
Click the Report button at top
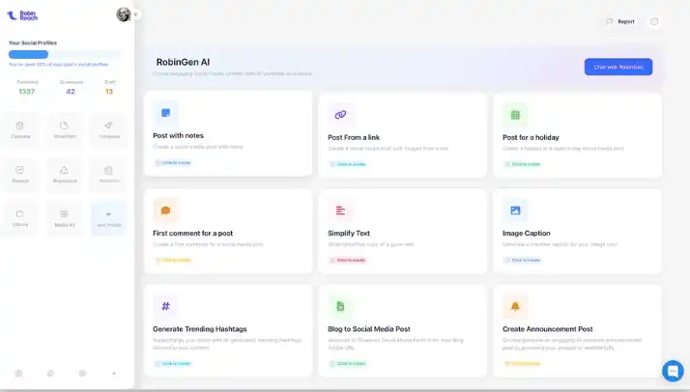(x=620, y=21)
